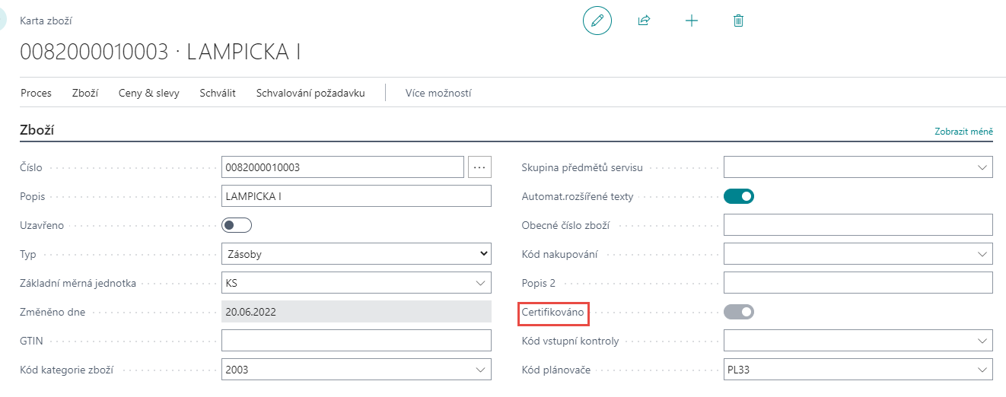The height and width of the screenshot is (397, 1006).
Task: Toggle the Uzavřeno switch
Action: coord(237,225)
